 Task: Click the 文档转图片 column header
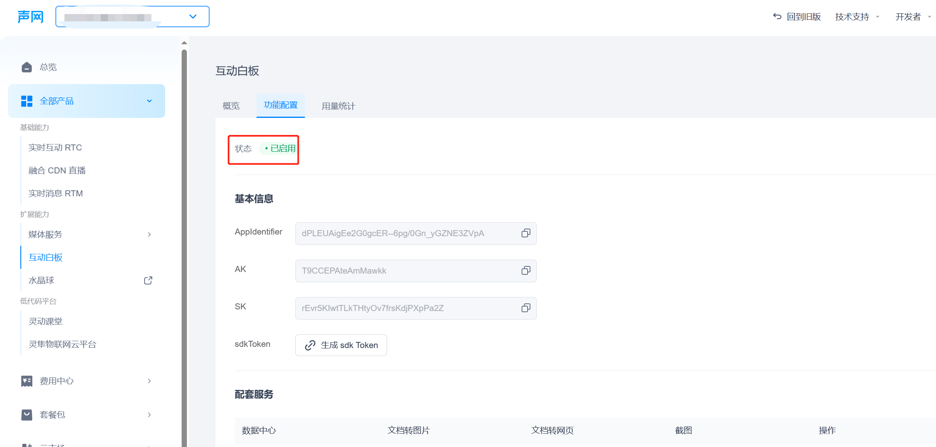(x=408, y=431)
